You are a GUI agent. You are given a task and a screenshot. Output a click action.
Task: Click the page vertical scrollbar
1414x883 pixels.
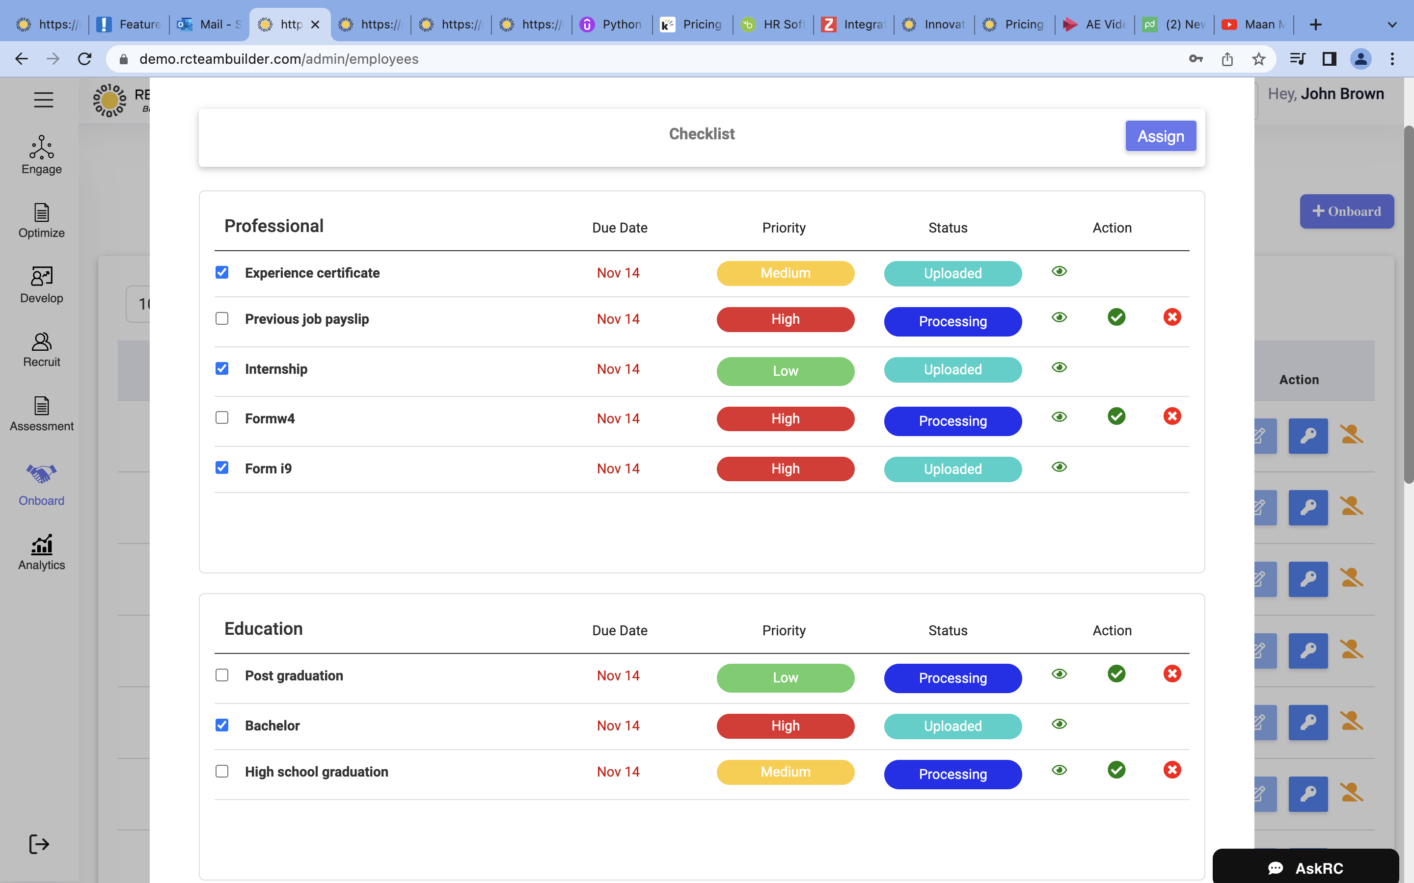(1409, 304)
